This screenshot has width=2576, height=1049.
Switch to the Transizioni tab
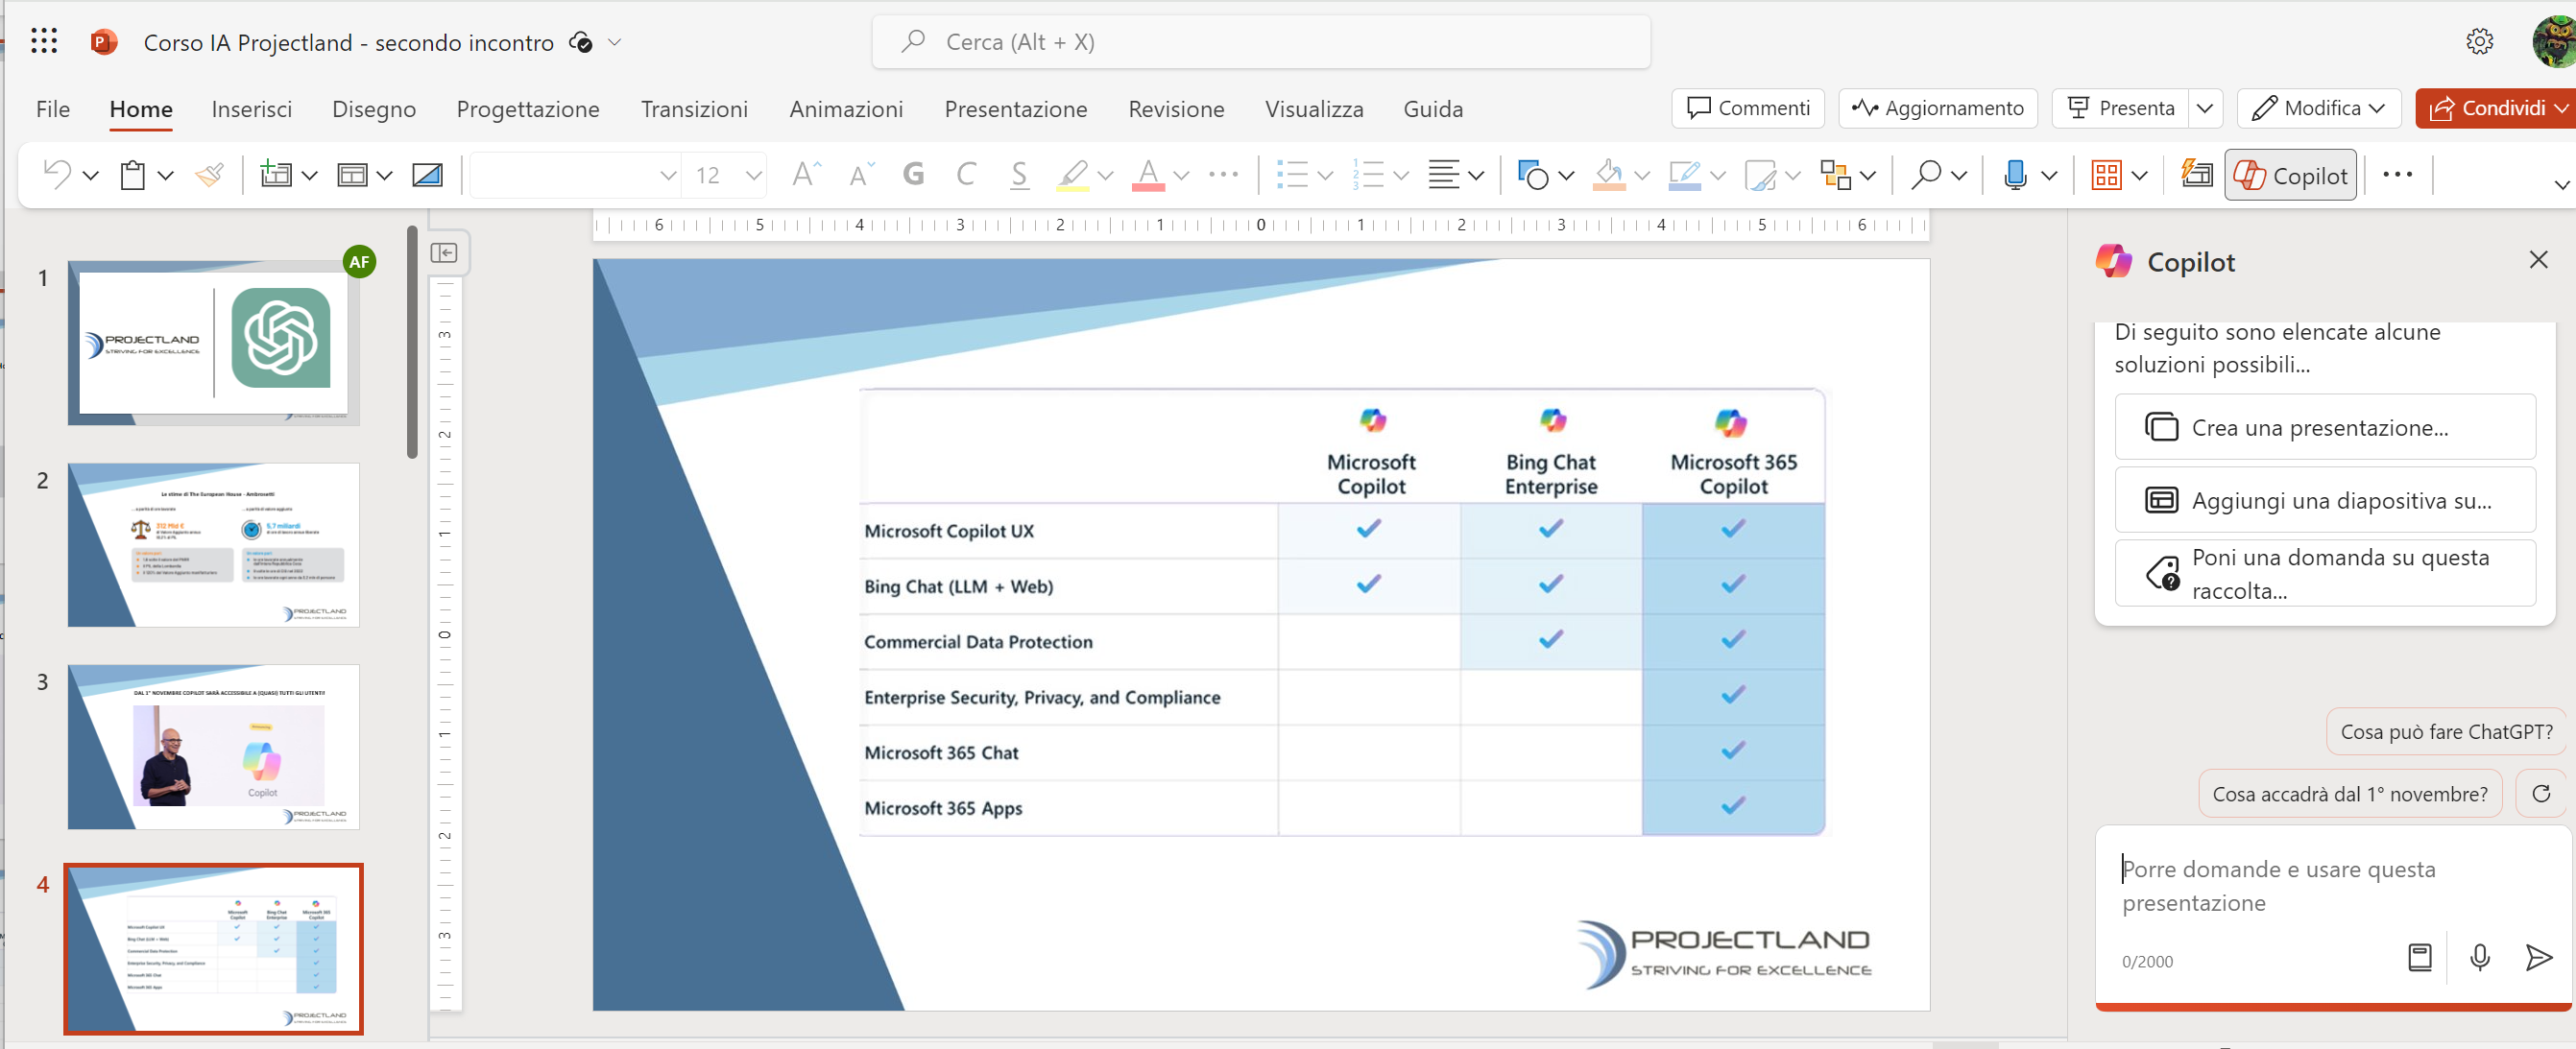coord(694,109)
